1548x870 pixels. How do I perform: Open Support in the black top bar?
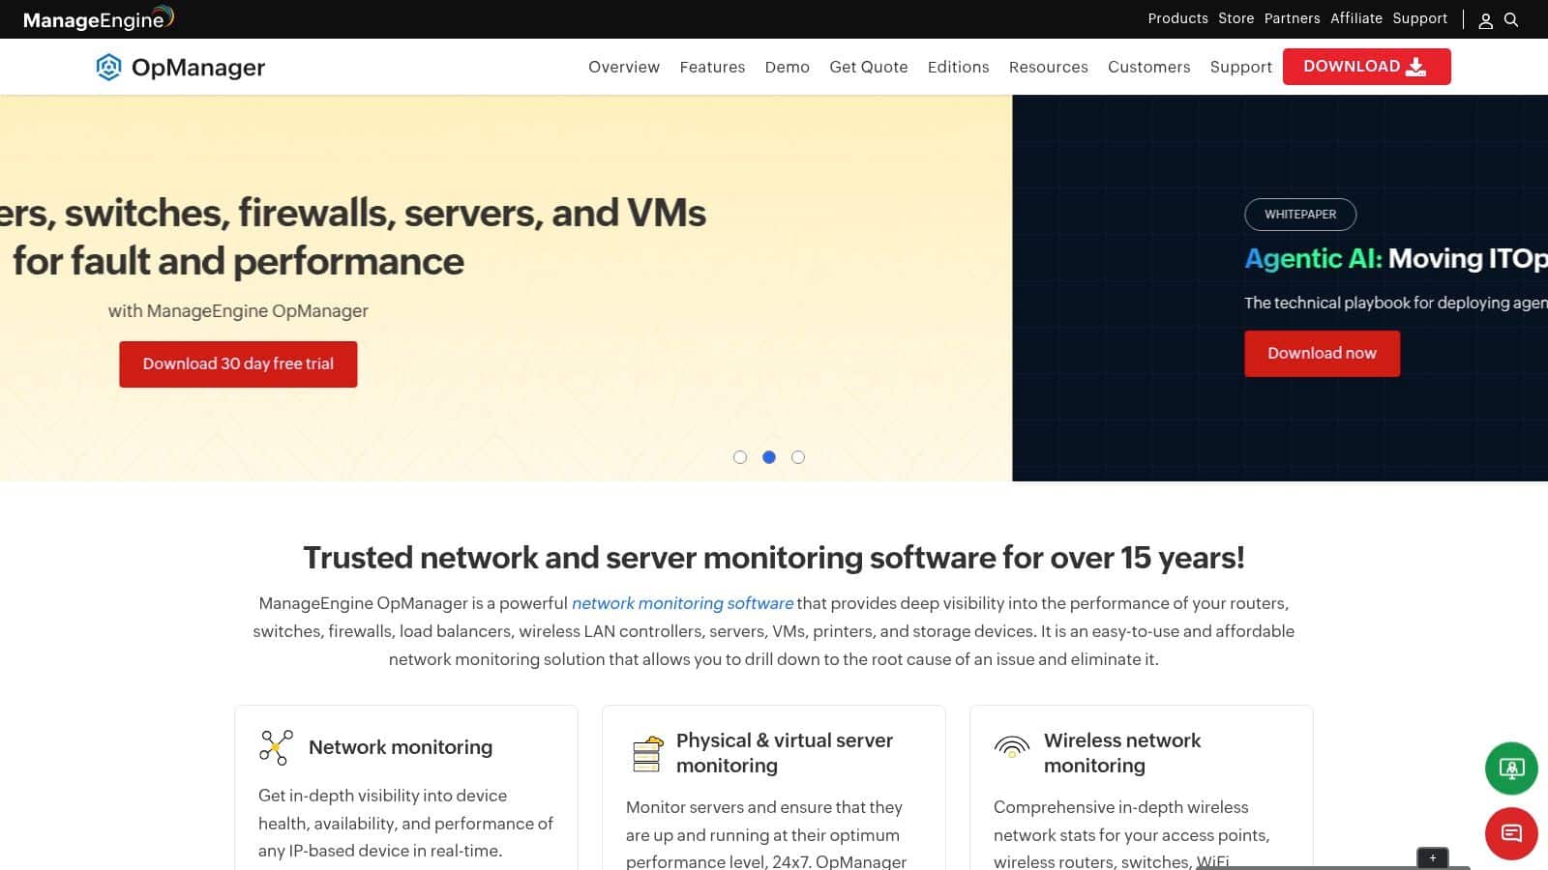point(1419,18)
